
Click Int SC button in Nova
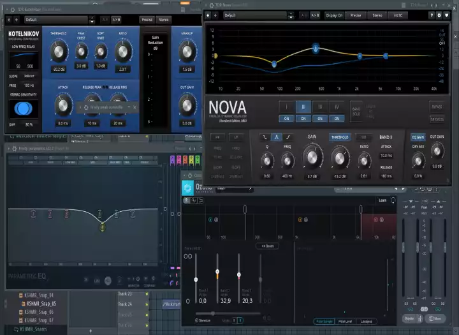tap(398, 15)
